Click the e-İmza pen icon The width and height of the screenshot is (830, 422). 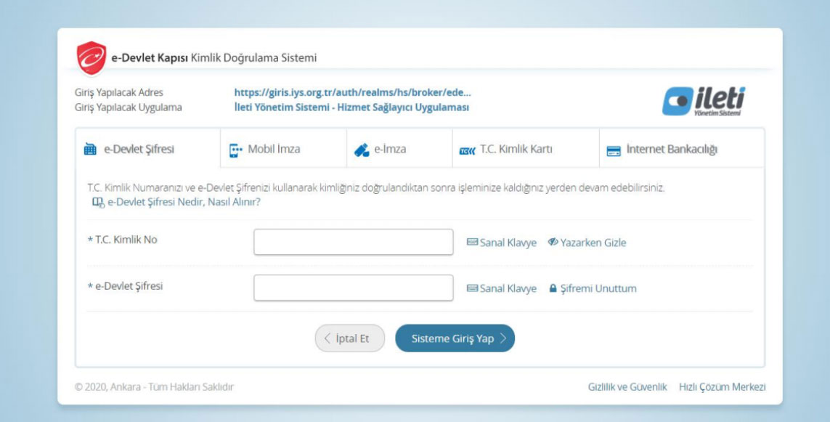[362, 150]
